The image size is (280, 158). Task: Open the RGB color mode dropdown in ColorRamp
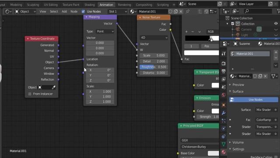coord(213,32)
